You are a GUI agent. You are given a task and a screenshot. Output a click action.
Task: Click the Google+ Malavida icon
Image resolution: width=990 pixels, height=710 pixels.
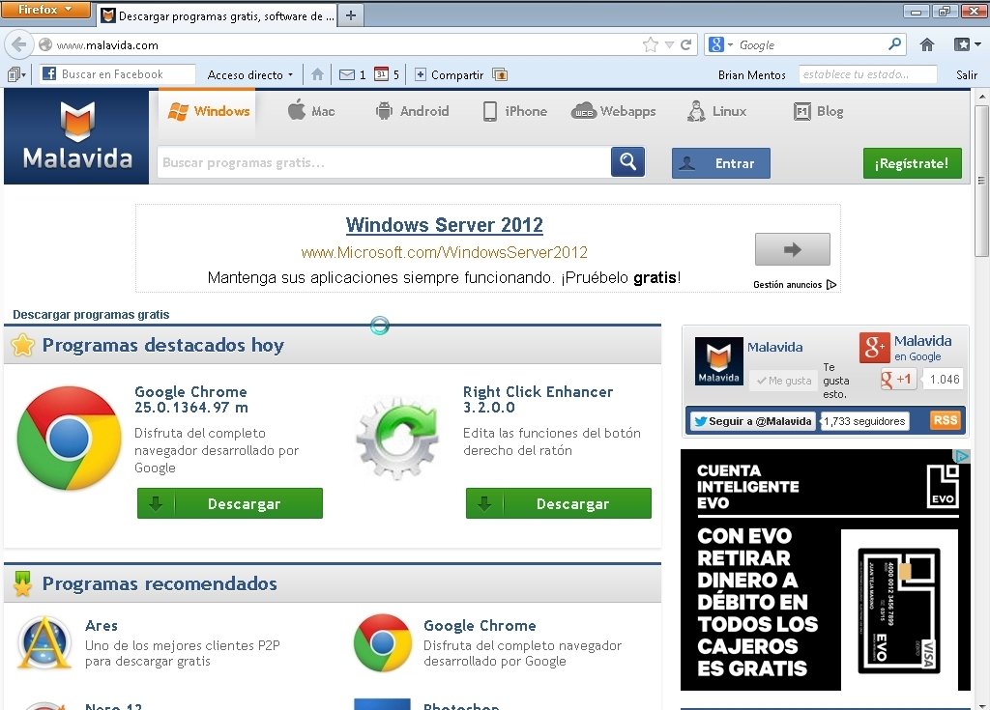coord(874,347)
